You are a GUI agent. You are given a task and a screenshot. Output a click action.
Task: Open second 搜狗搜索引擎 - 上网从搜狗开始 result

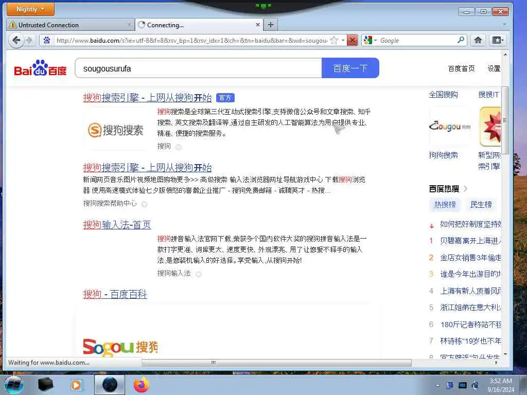[148, 167]
